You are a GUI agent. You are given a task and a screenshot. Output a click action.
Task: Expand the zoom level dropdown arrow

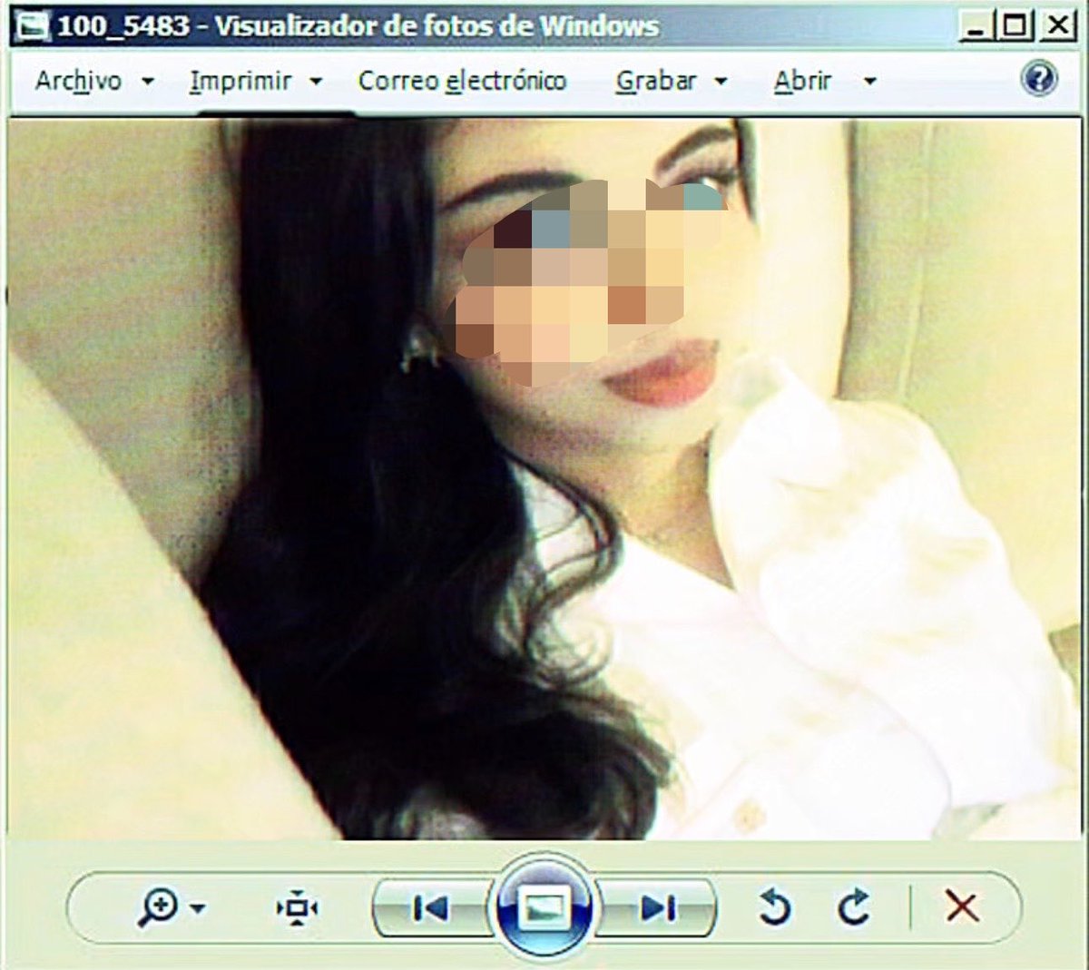click(199, 908)
